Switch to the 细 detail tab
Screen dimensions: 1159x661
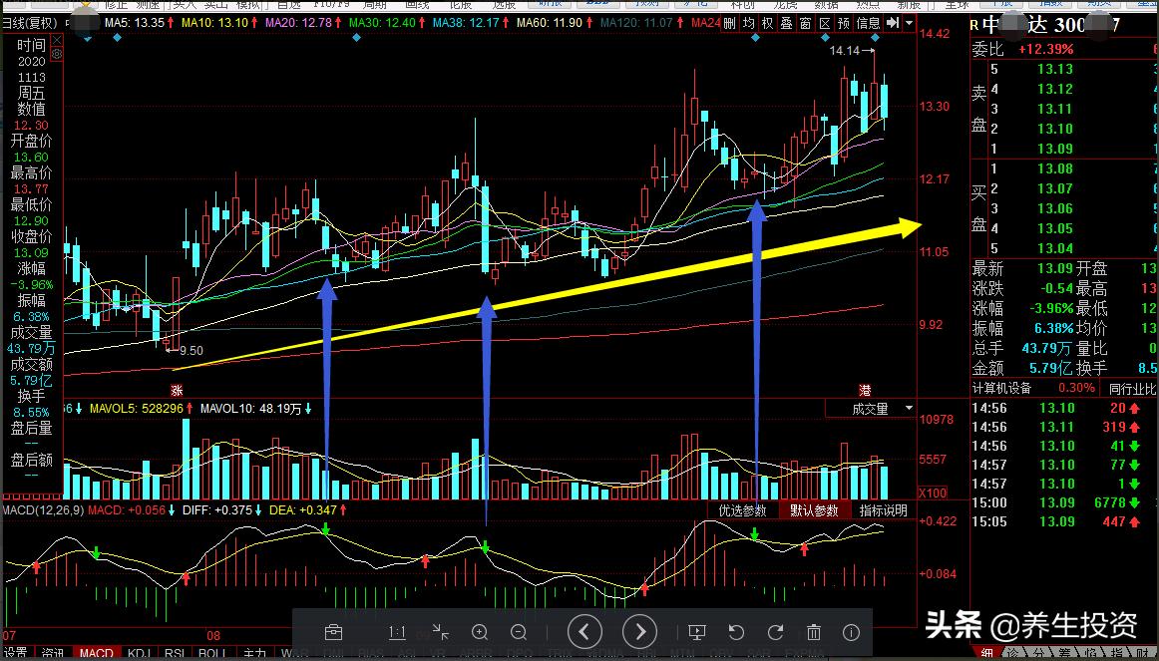(x=986, y=654)
